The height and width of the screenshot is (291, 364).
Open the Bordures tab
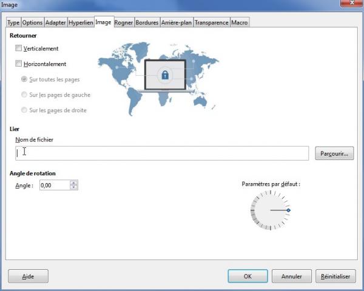pyautogui.click(x=147, y=22)
